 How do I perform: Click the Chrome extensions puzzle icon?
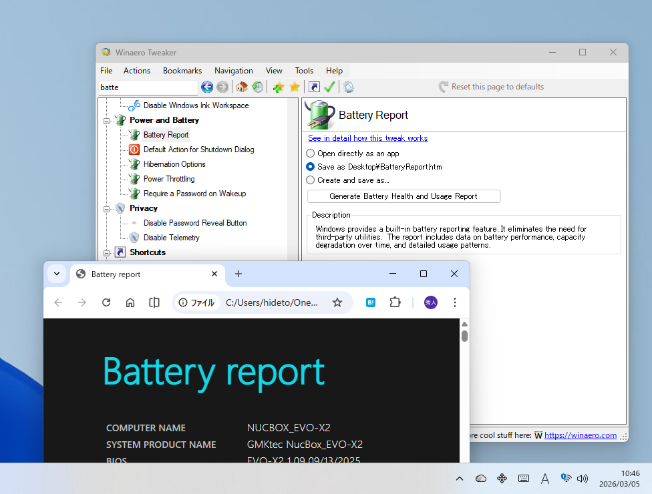point(395,302)
